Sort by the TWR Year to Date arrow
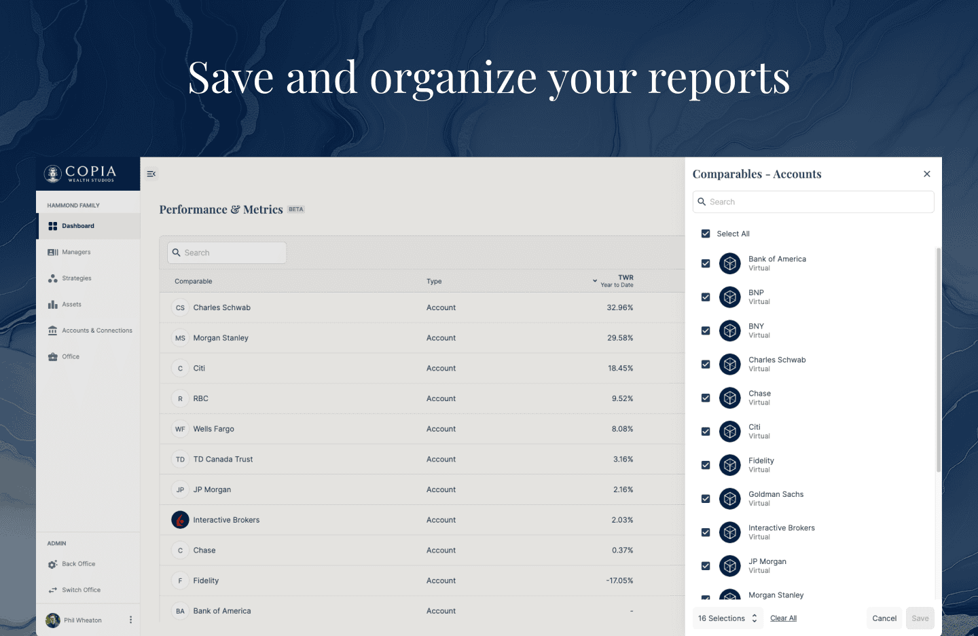This screenshot has height=636, width=978. pyautogui.click(x=595, y=281)
